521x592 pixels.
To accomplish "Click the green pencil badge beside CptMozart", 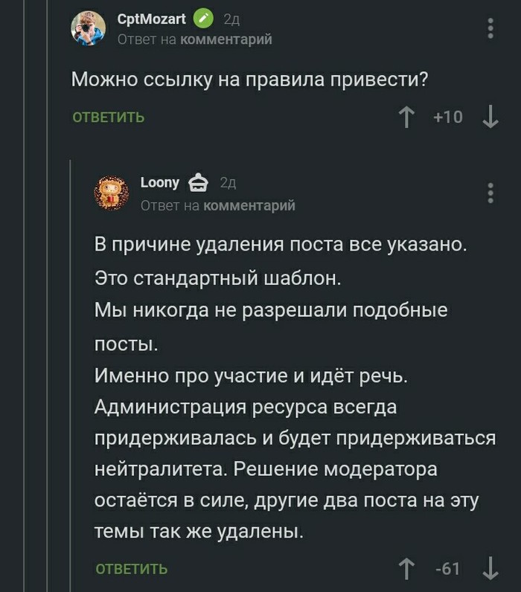I will click(x=203, y=19).
